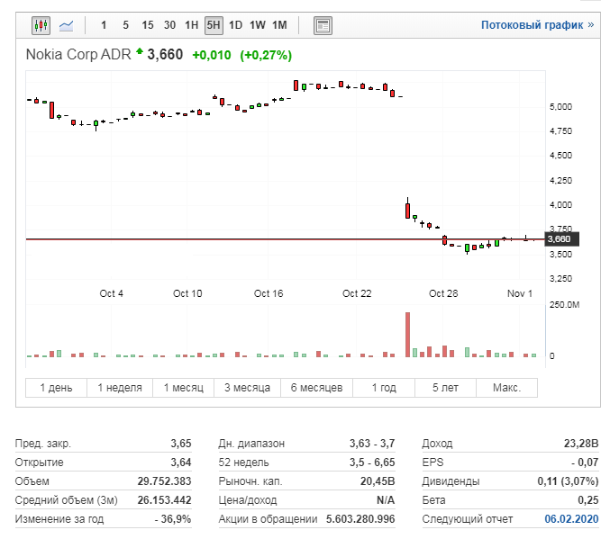Click the Цена/доход value N/A
Viewport: 610px width, 539px height.
(386, 500)
